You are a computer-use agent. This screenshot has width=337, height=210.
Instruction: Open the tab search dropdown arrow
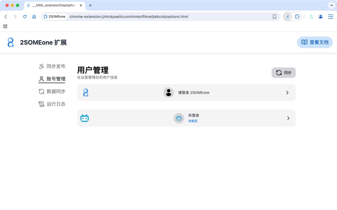click(331, 5)
